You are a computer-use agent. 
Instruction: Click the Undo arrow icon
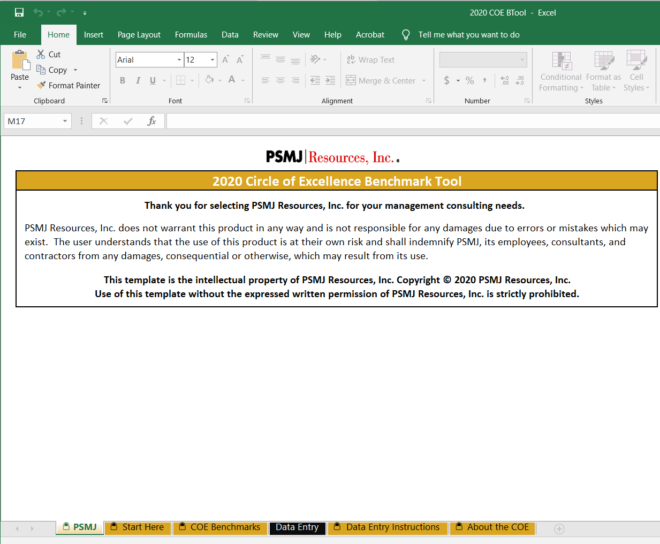[37, 12]
